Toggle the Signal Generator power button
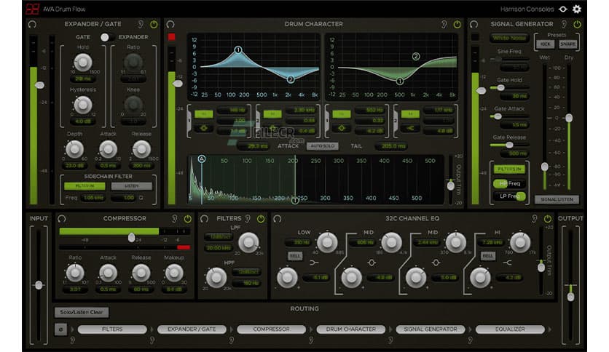609x352 pixels. (578, 25)
